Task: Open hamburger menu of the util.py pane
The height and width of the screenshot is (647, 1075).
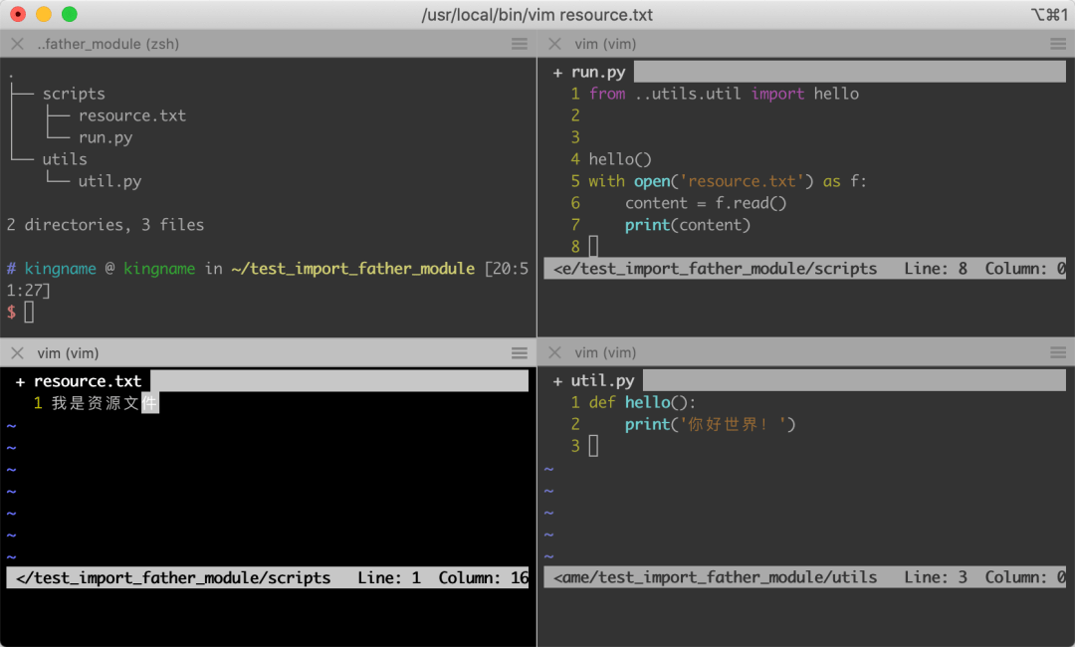Action: (1057, 352)
